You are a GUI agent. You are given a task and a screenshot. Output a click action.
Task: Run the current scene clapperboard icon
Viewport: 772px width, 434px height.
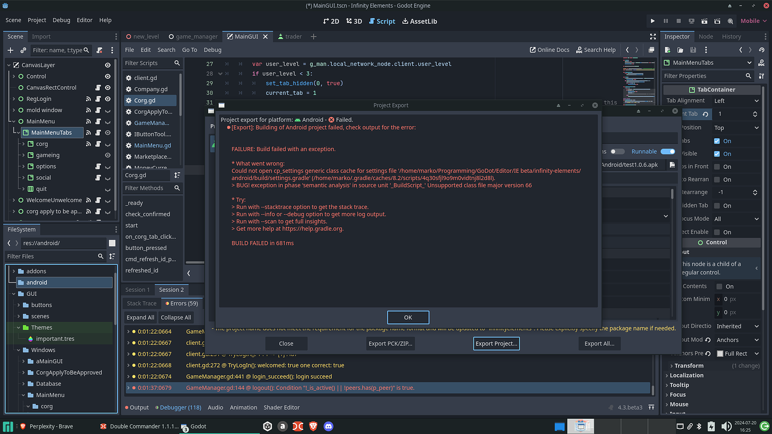pyautogui.click(x=704, y=21)
